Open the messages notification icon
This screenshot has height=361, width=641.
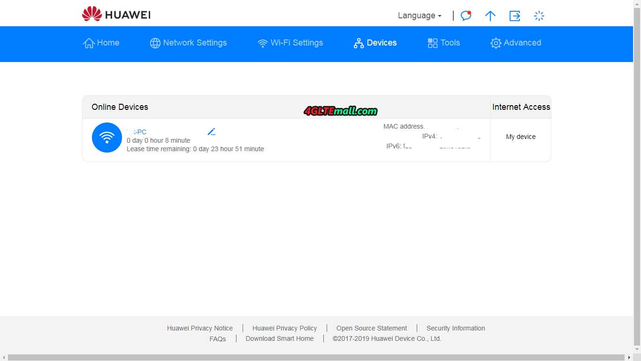coord(465,15)
